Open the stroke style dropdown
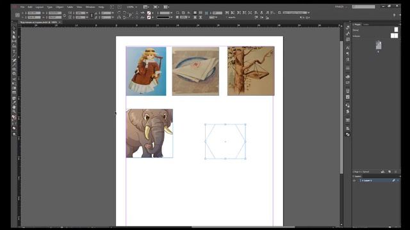The height and width of the screenshot is (230, 410). 171,17
